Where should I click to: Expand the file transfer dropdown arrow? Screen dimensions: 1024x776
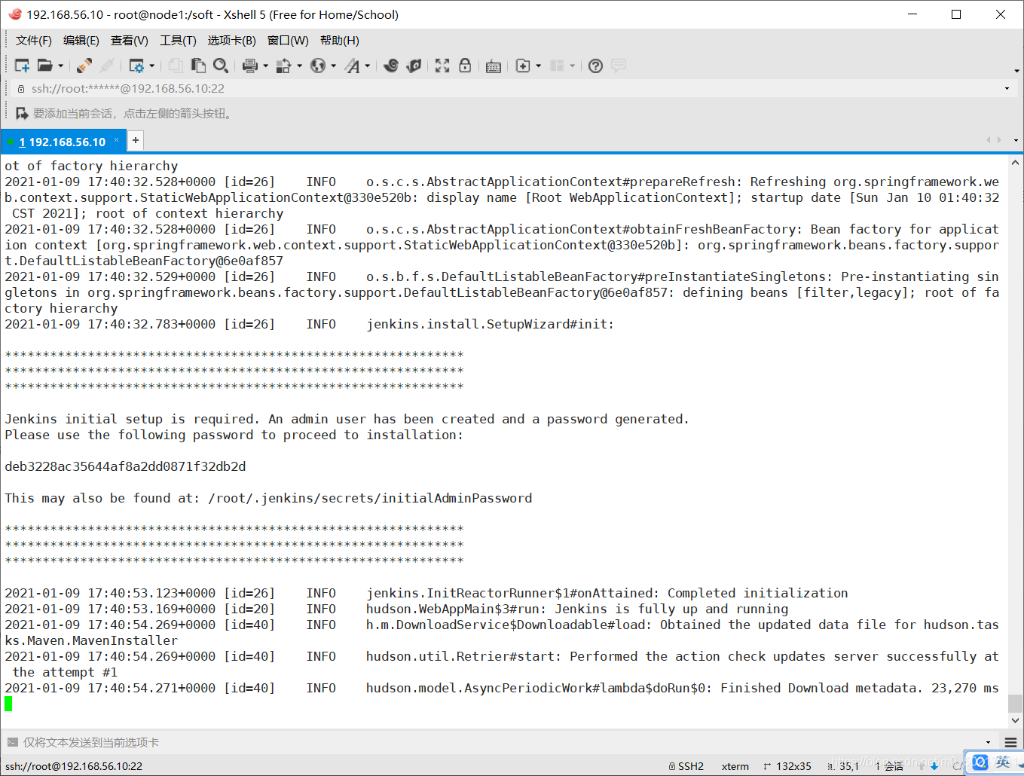[300, 66]
